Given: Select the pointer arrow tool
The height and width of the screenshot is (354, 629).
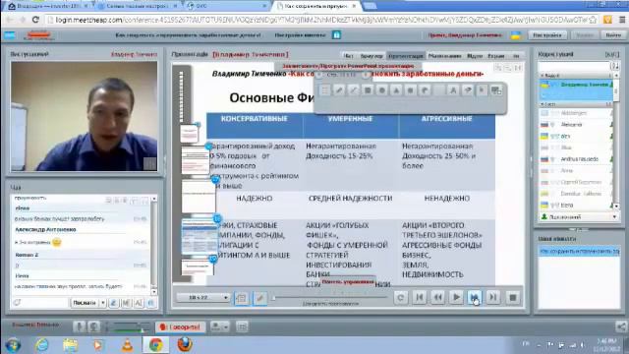Looking at the screenshot, I should (482, 90).
